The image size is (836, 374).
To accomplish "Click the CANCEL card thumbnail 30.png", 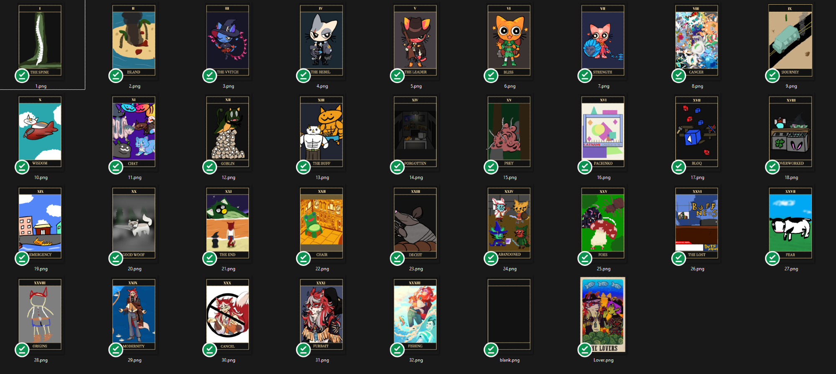I will tap(228, 315).
